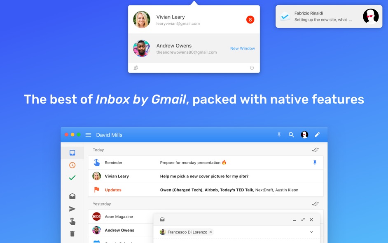The height and width of the screenshot is (243, 388).
Task: Click Vivian Leary's avatar in Today list
Action: [x=96, y=176]
